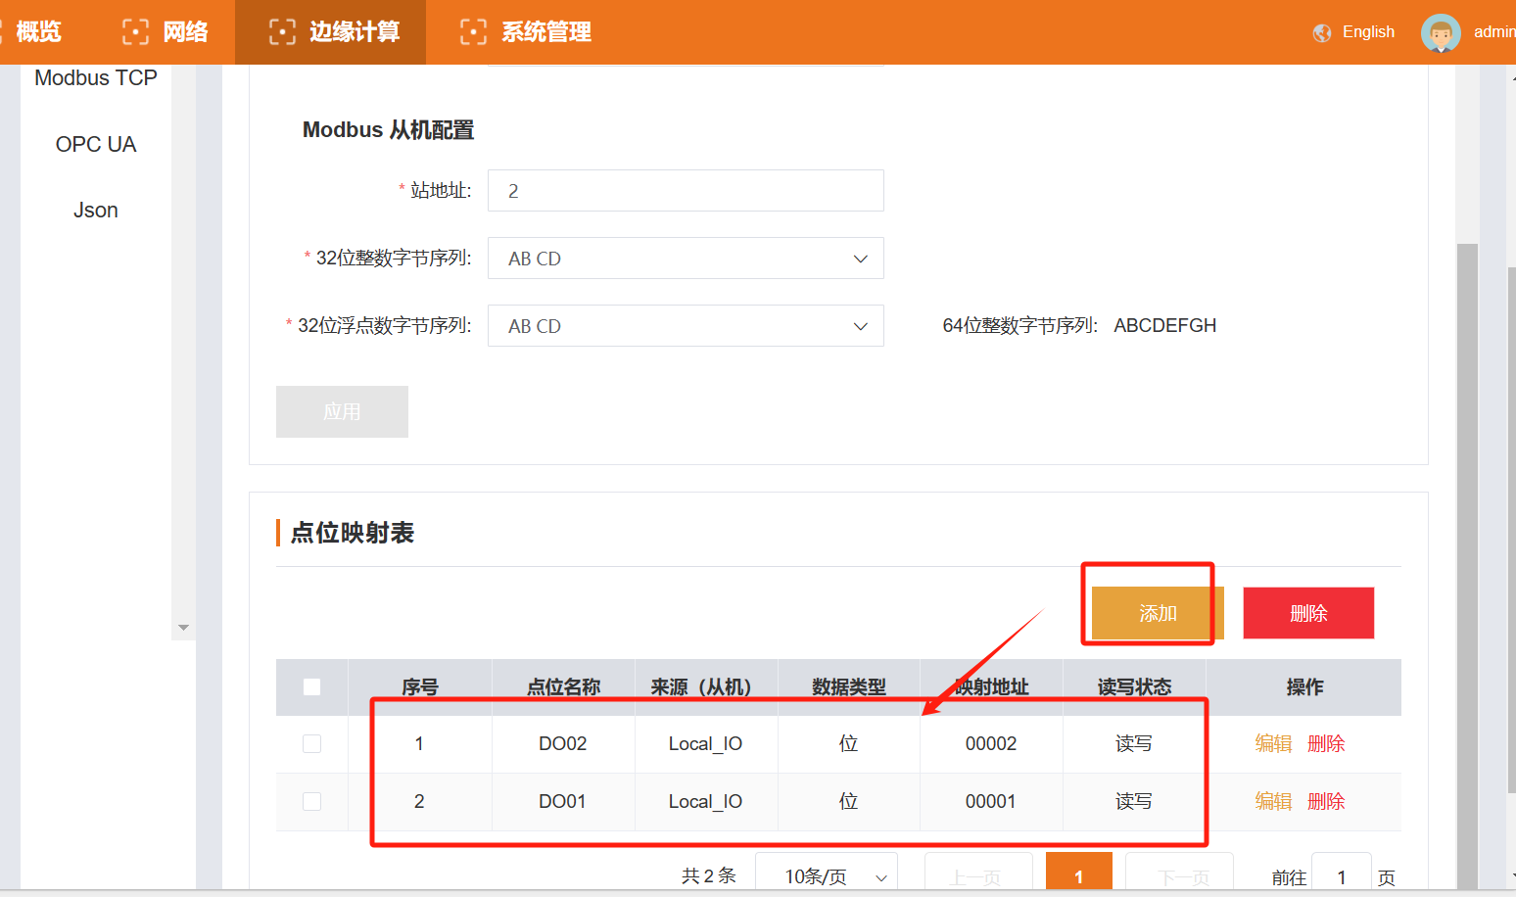
Task: Check the box for row DO01
Action: click(x=311, y=802)
